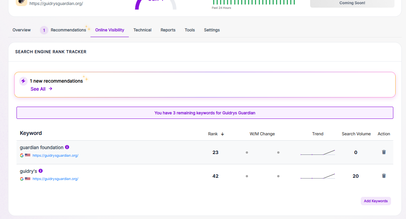
Task: Click the Past 24 Hours label
Action: pyautogui.click(x=221, y=8)
